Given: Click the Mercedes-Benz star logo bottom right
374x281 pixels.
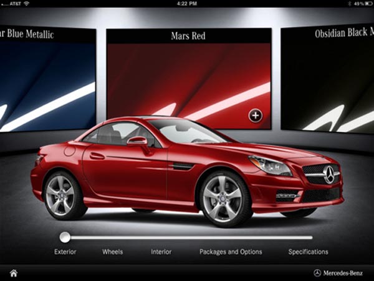Looking at the screenshot, I should coord(317,273).
